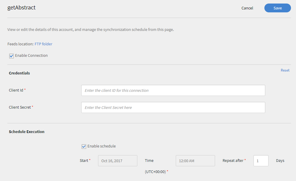Click the getAbstract page title
296x181 pixels.
pyautogui.click(x=21, y=7)
